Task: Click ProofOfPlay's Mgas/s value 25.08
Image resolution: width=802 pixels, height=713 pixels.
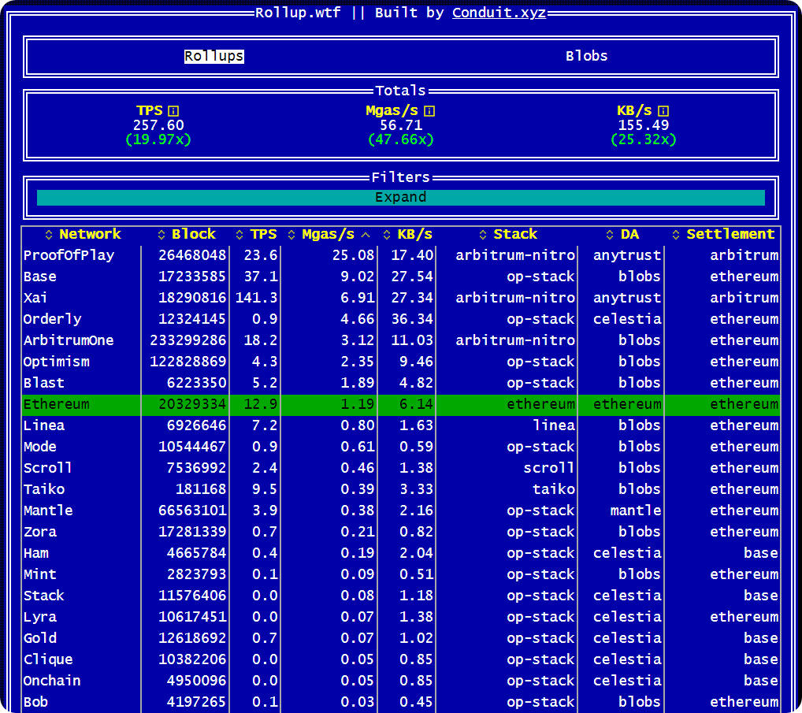Action: pyautogui.click(x=354, y=255)
